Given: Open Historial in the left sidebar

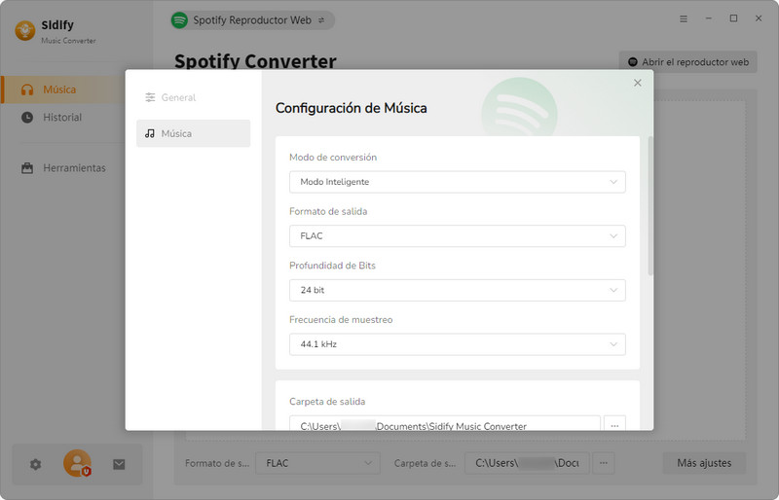Looking at the screenshot, I should pos(62,117).
